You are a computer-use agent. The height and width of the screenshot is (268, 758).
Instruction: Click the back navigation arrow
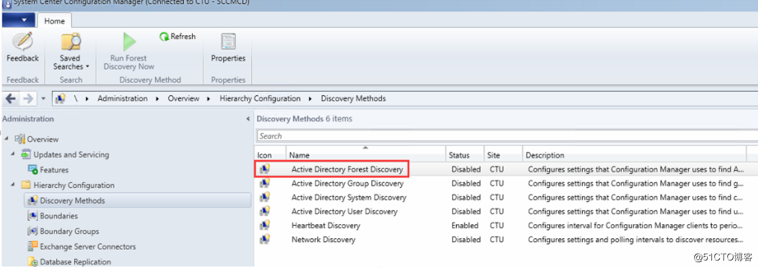coord(11,98)
